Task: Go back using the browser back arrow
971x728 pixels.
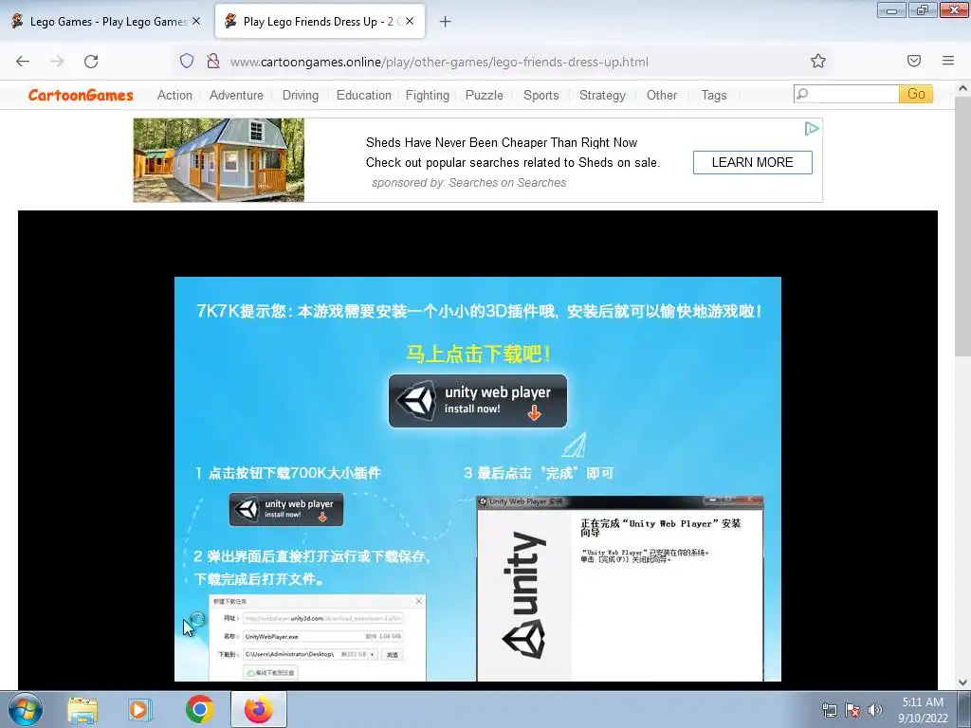Action: click(x=23, y=62)
